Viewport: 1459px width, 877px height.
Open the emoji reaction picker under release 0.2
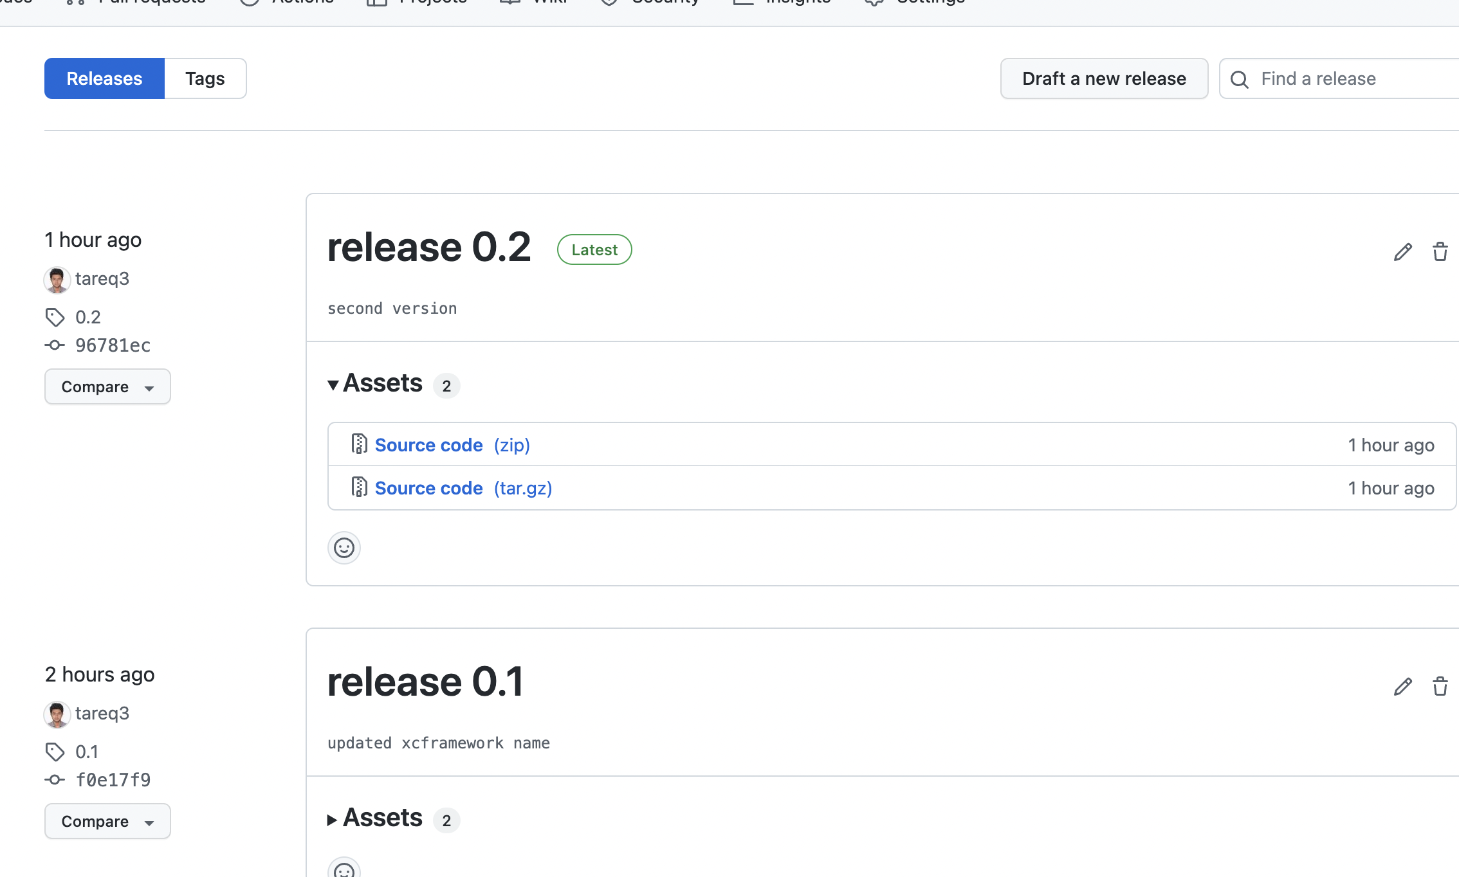point(344,548)
